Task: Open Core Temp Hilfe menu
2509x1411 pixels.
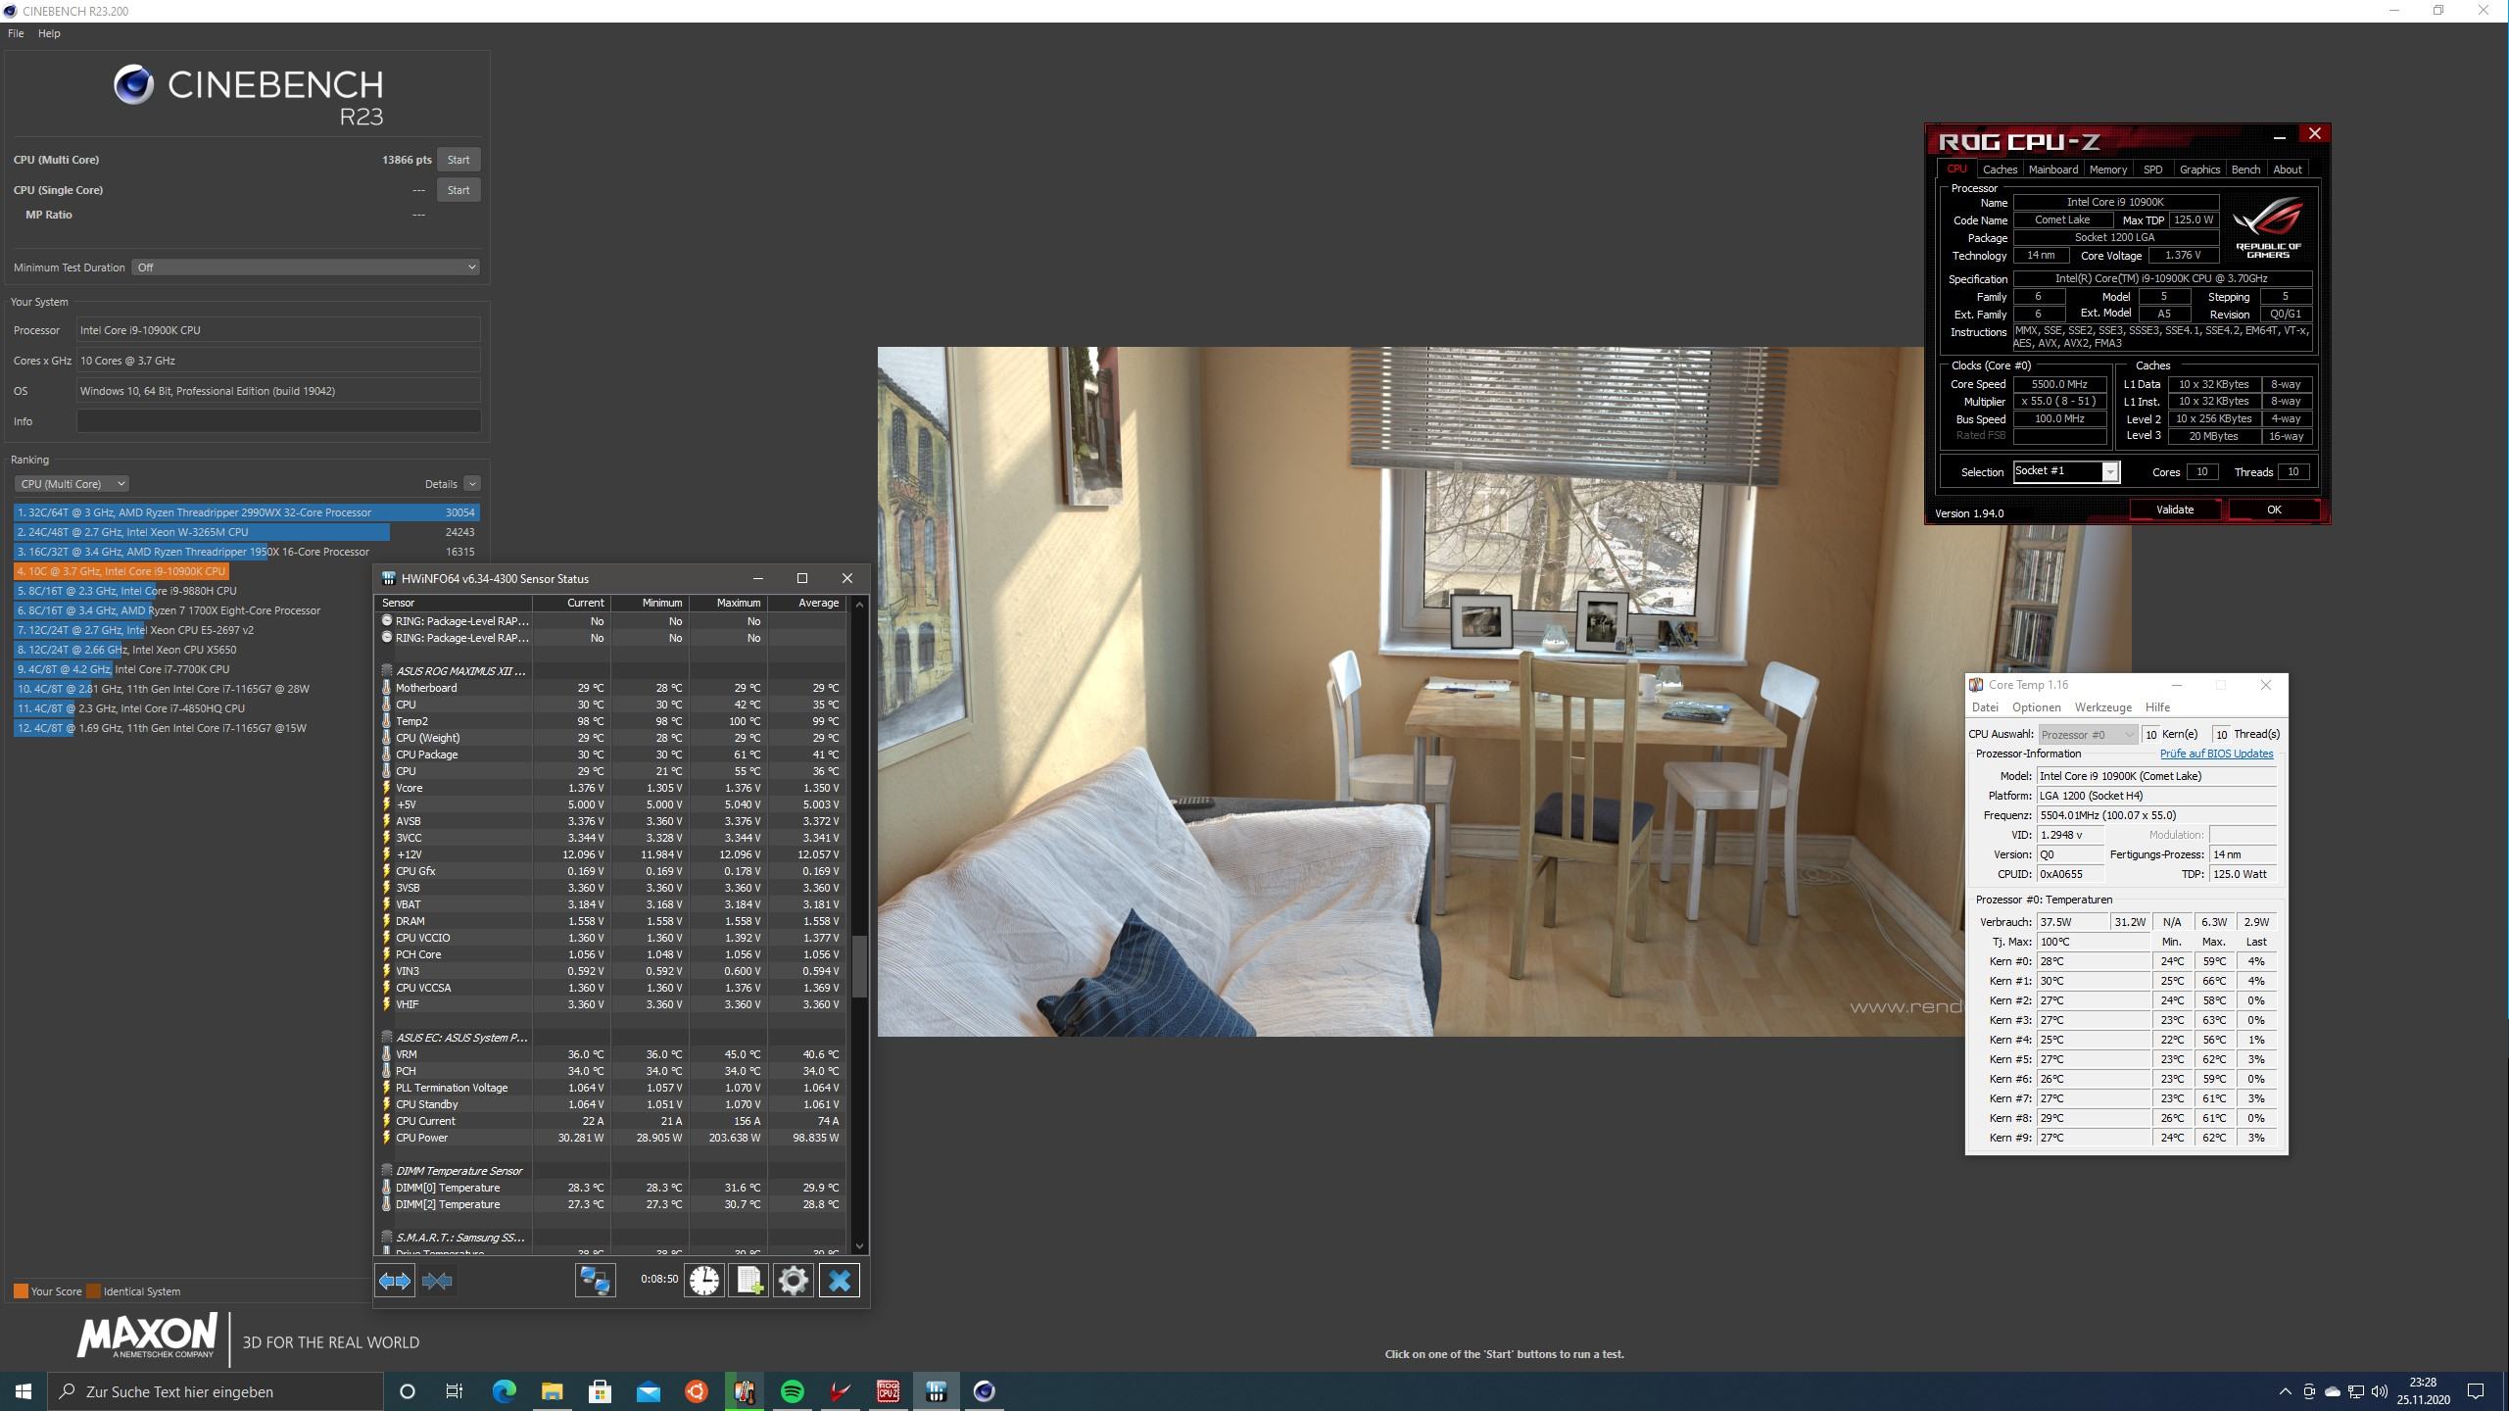Action: coord(2157,707)
